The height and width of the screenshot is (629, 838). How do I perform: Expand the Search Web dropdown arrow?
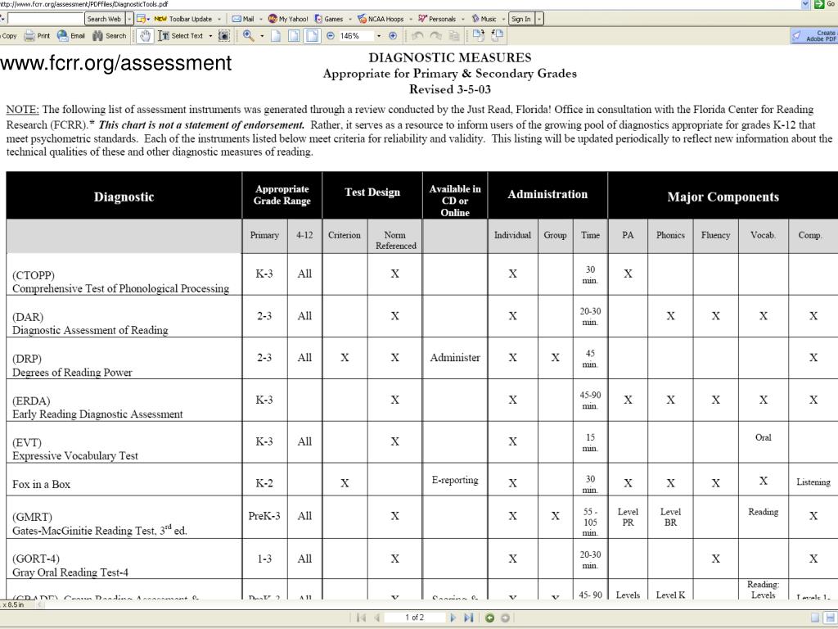pos(128,19)
